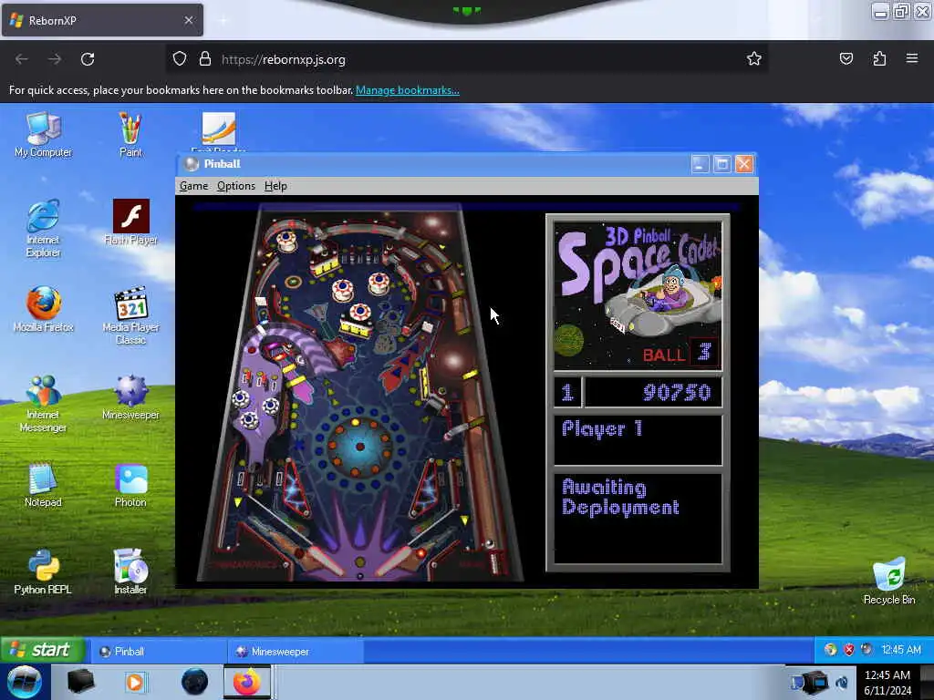This screenshot has height=700, width=934.
Task: Click the BALL 3 counter
Action: 680,354
